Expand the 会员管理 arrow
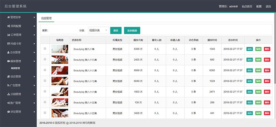Screen dimensions: 276x127 (34, 52)
